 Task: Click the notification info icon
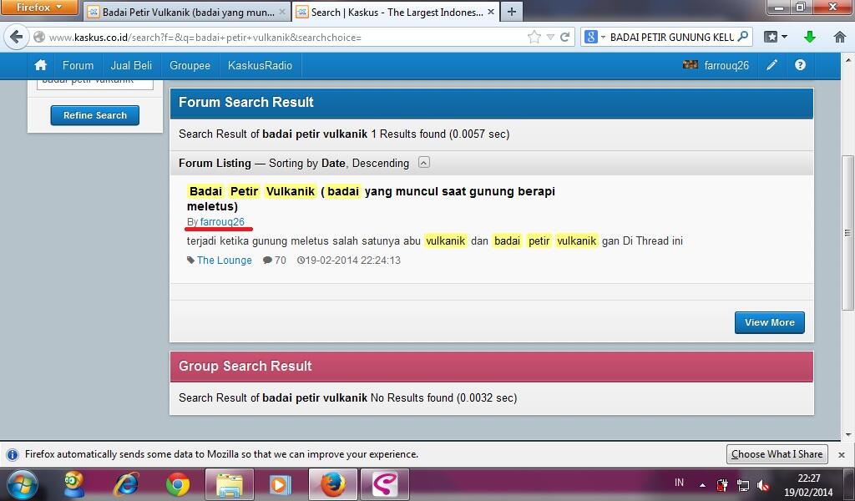[x=12, y=455]
